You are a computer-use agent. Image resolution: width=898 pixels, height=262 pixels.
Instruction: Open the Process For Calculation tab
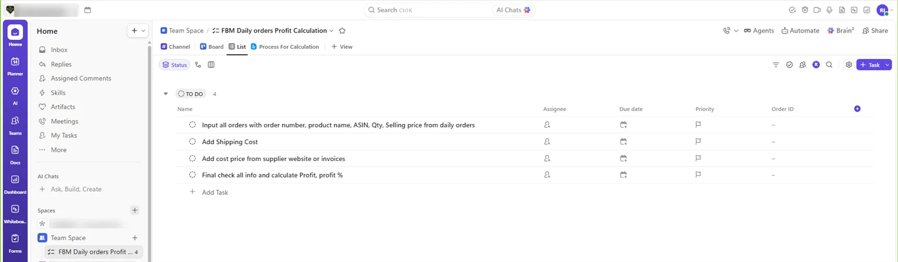tap(285, 47)
